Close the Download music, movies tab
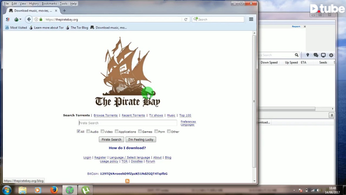Screen dimensions: 346x195 56,11
